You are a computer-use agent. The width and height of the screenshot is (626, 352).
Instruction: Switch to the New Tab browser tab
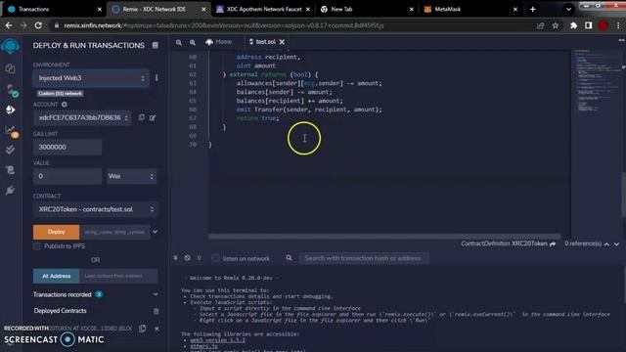point(367,9)
